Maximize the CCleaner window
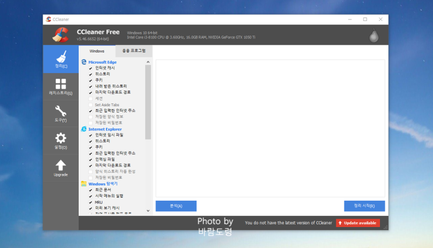Image resolution: width=433 pixels, height=248 pixels. coord(365,19)
